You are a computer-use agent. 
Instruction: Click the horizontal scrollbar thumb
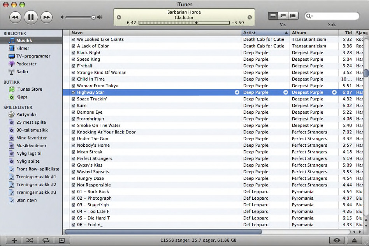[x=163, y=232]
